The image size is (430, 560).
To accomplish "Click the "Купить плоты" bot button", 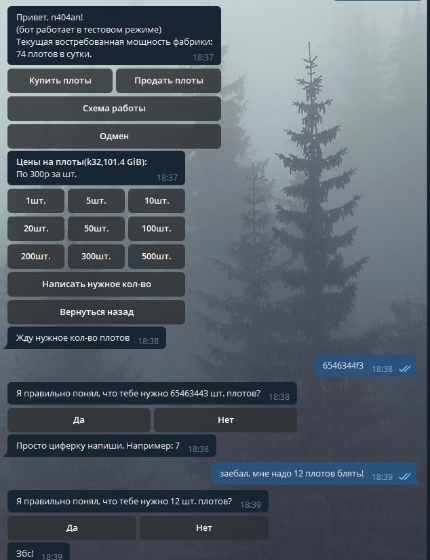I will point(60,81).
